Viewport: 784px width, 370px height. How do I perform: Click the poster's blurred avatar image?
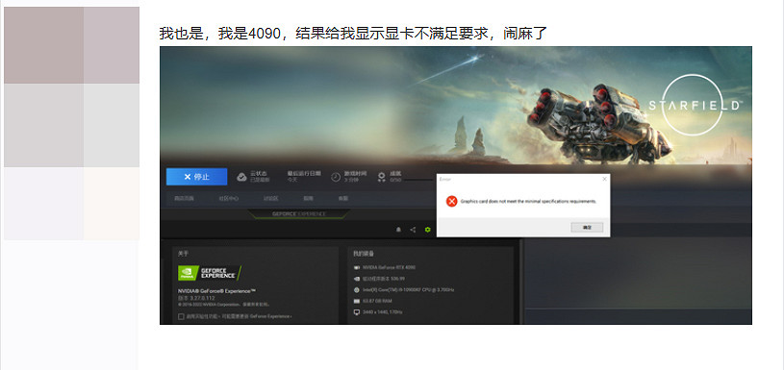71,123
